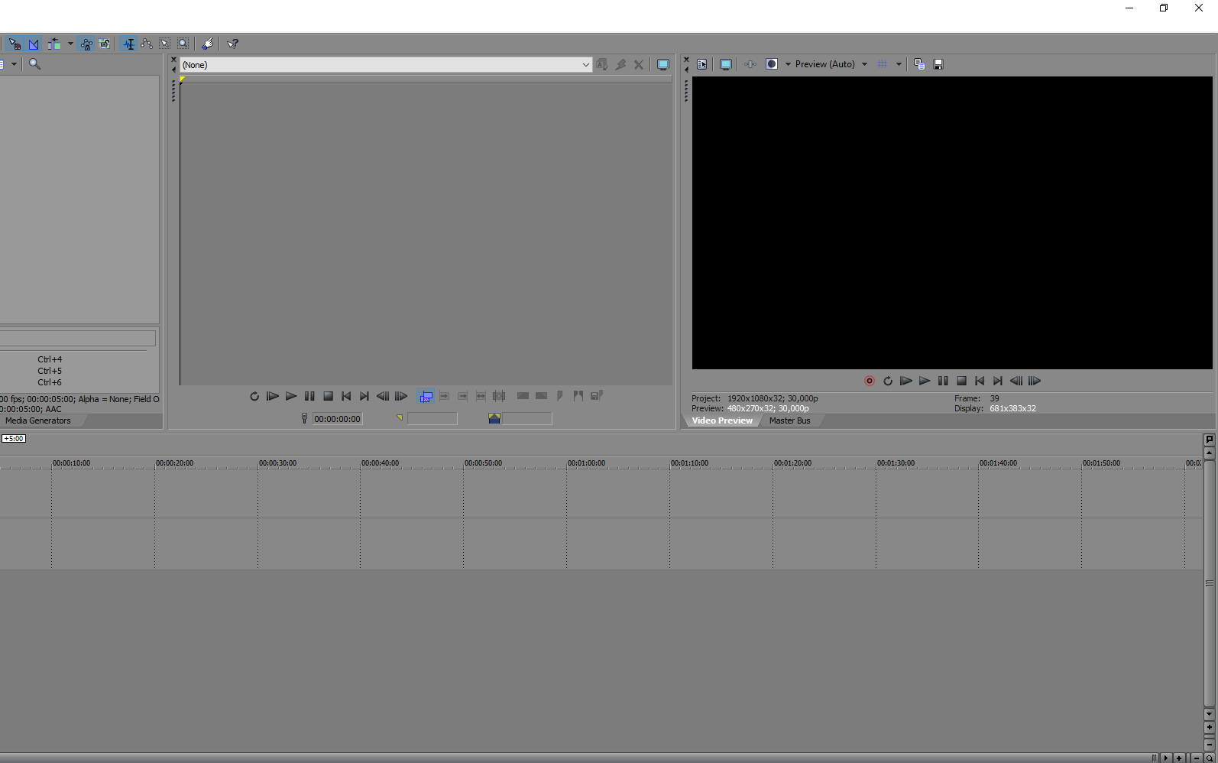The height and width of the screenshot is (763, 1218).
Task: Click the search magnifier in the media panel
Action: click(34, 64)
